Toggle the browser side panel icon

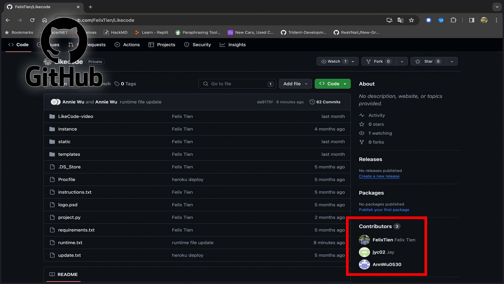472,20
